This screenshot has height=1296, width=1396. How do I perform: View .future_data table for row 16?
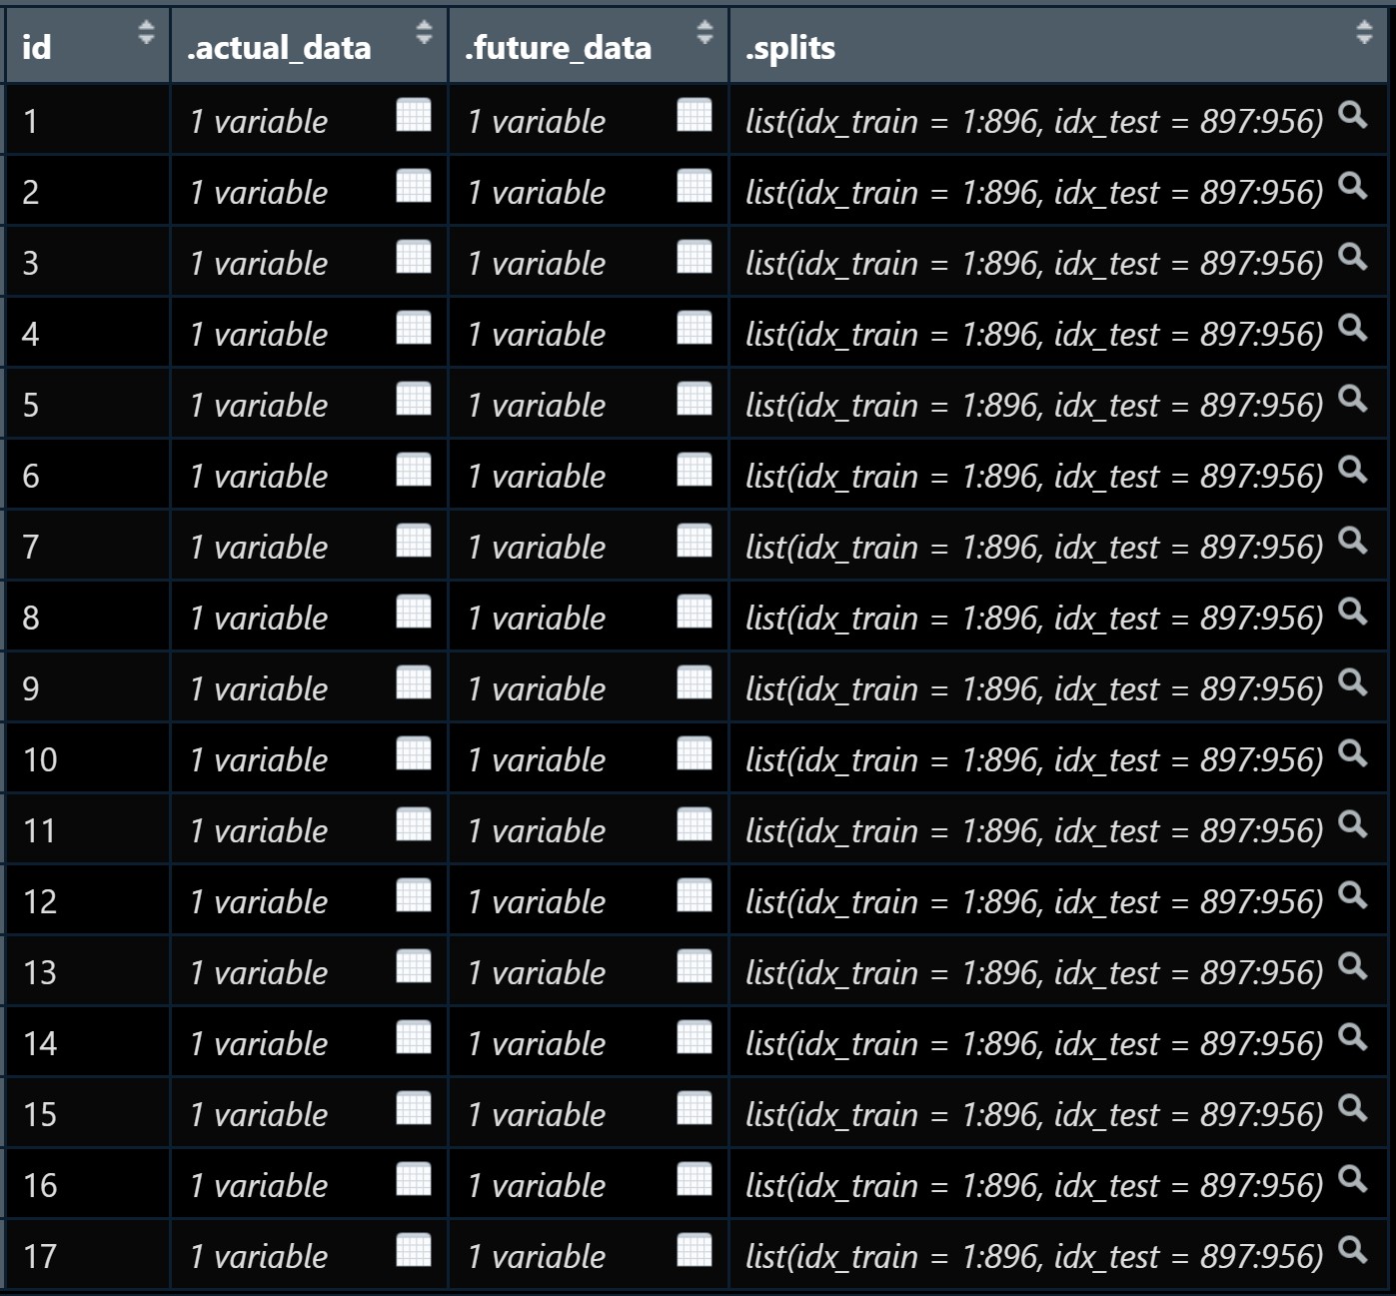(694, 1180)
